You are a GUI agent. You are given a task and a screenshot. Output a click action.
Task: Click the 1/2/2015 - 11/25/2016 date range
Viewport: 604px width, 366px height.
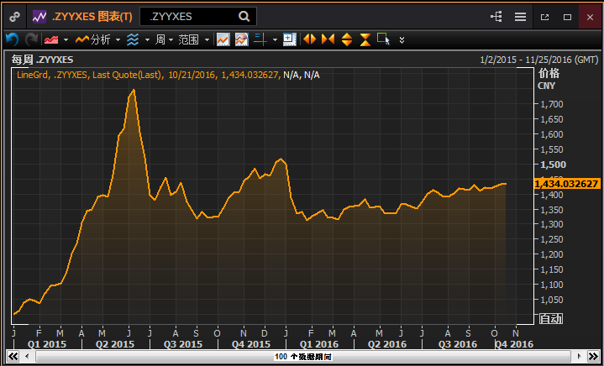pos(539,60)
